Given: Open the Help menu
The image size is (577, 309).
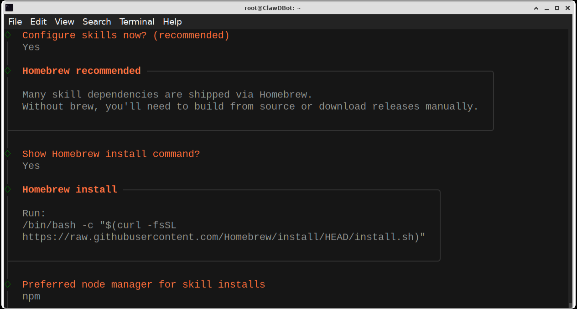Looking at the screenshot, I should [172, 21].
